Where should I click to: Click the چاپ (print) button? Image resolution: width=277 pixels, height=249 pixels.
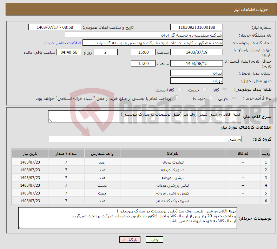tap(154, 240)
